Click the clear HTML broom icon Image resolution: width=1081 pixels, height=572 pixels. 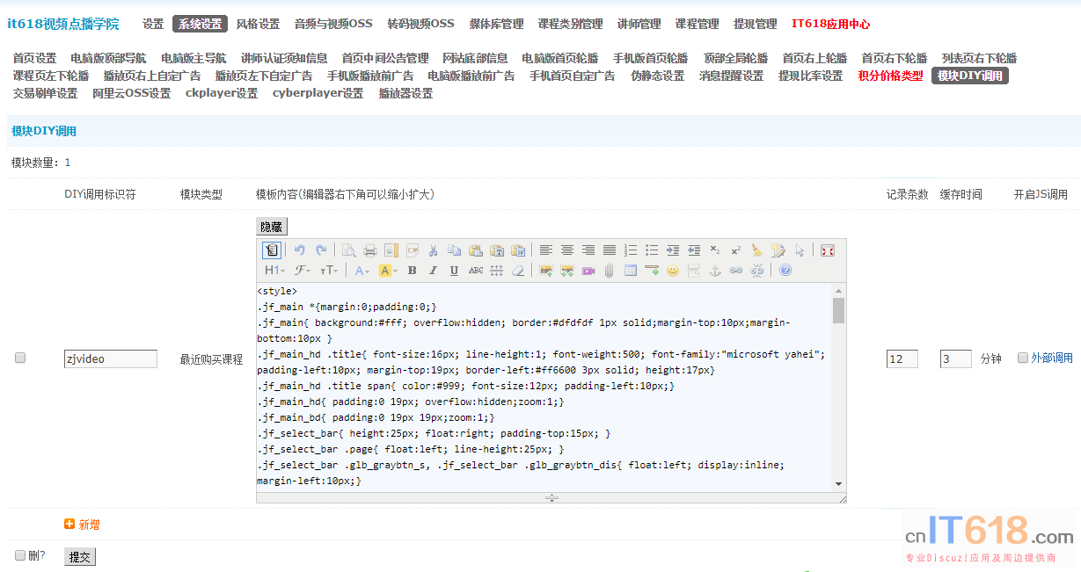pyautogui.click(x=756, y=250)
